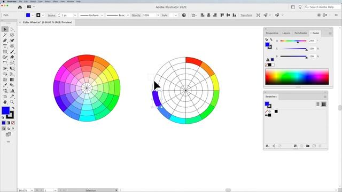Switch to the Pathfinder tab
This screenshot has width=342, height=192.
pos(301,33)
